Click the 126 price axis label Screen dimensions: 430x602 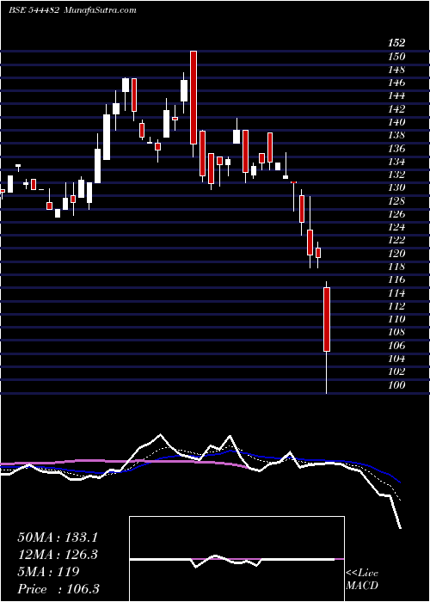[396, 214]
